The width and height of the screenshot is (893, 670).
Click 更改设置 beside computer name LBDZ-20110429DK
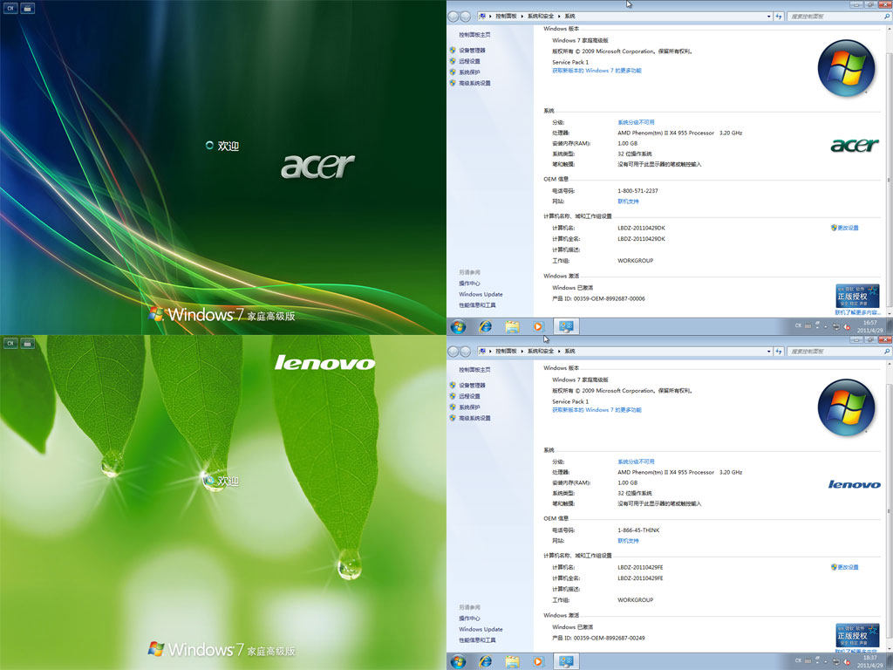coord(848,228)
